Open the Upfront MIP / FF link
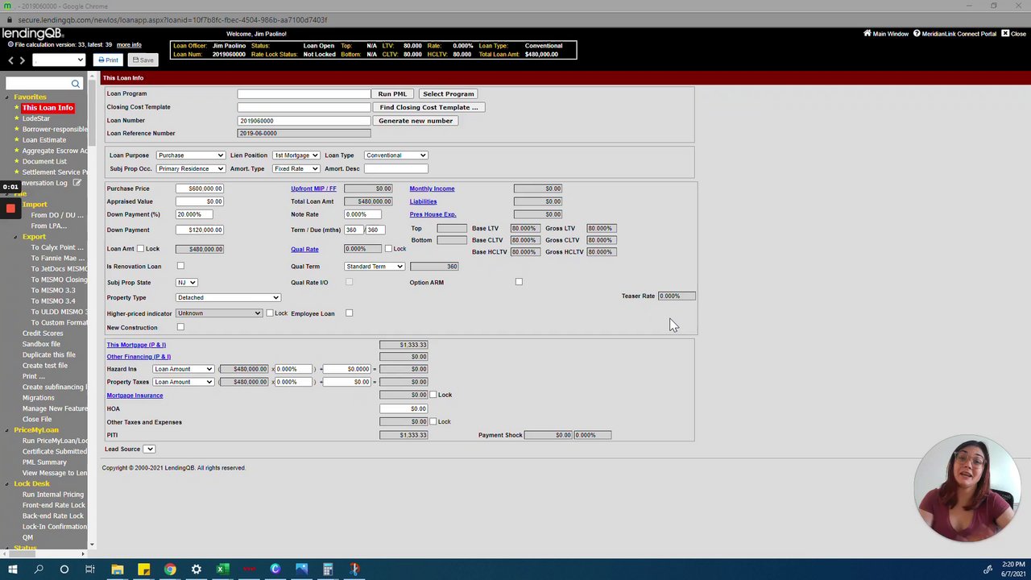Screen dimensions: 1031x580 point(313,188)
